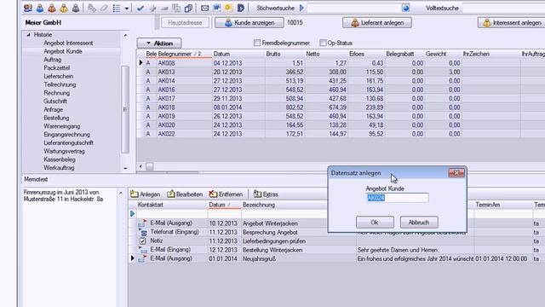Viewport: 545px width, 307px height.
Task: Click the blue checkmark toolbar icon
Action: pyautogui.click(x=140, y=8)
